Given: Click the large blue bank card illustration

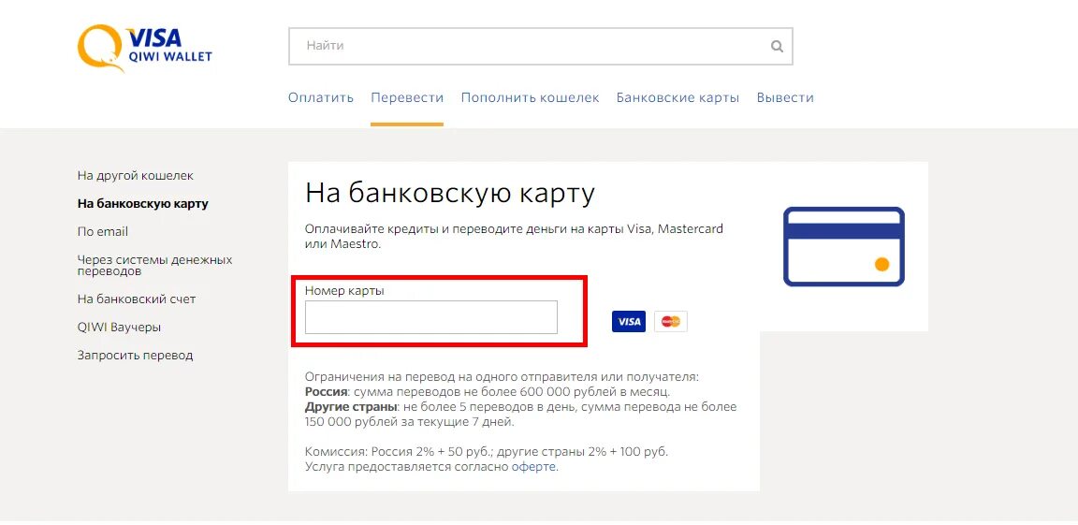Looking at the screenshot, I should (843, 247).
